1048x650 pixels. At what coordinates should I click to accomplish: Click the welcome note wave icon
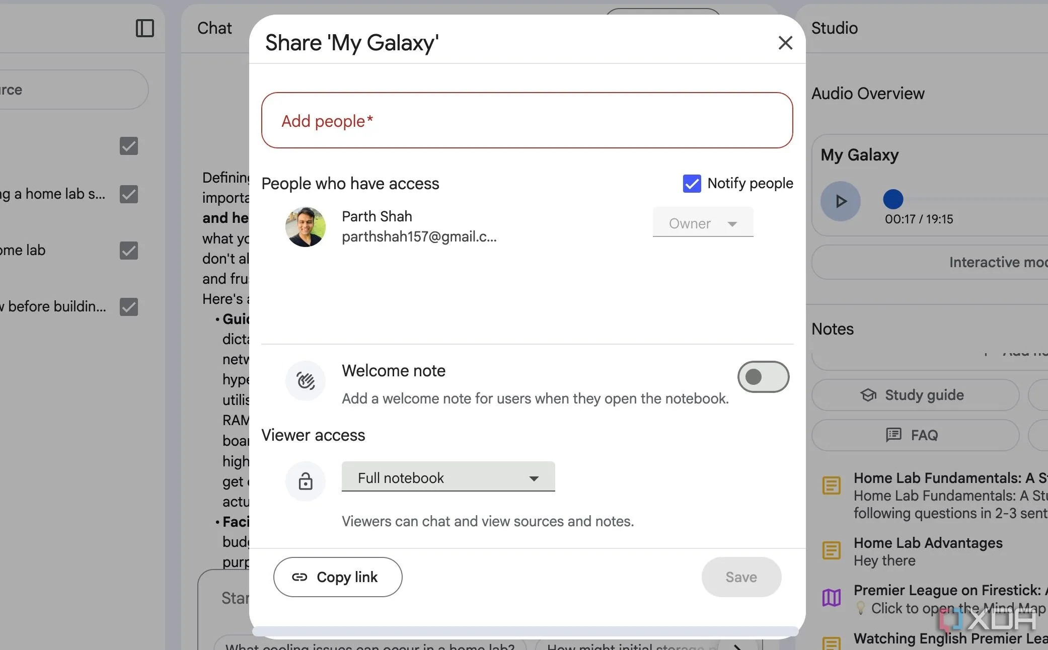[306, 381]
